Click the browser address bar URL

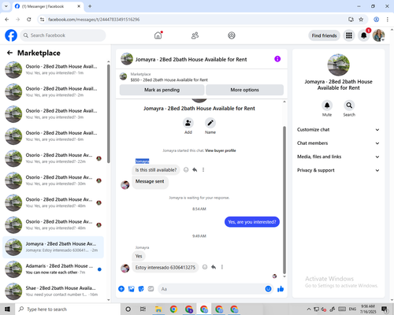point(94,20)
